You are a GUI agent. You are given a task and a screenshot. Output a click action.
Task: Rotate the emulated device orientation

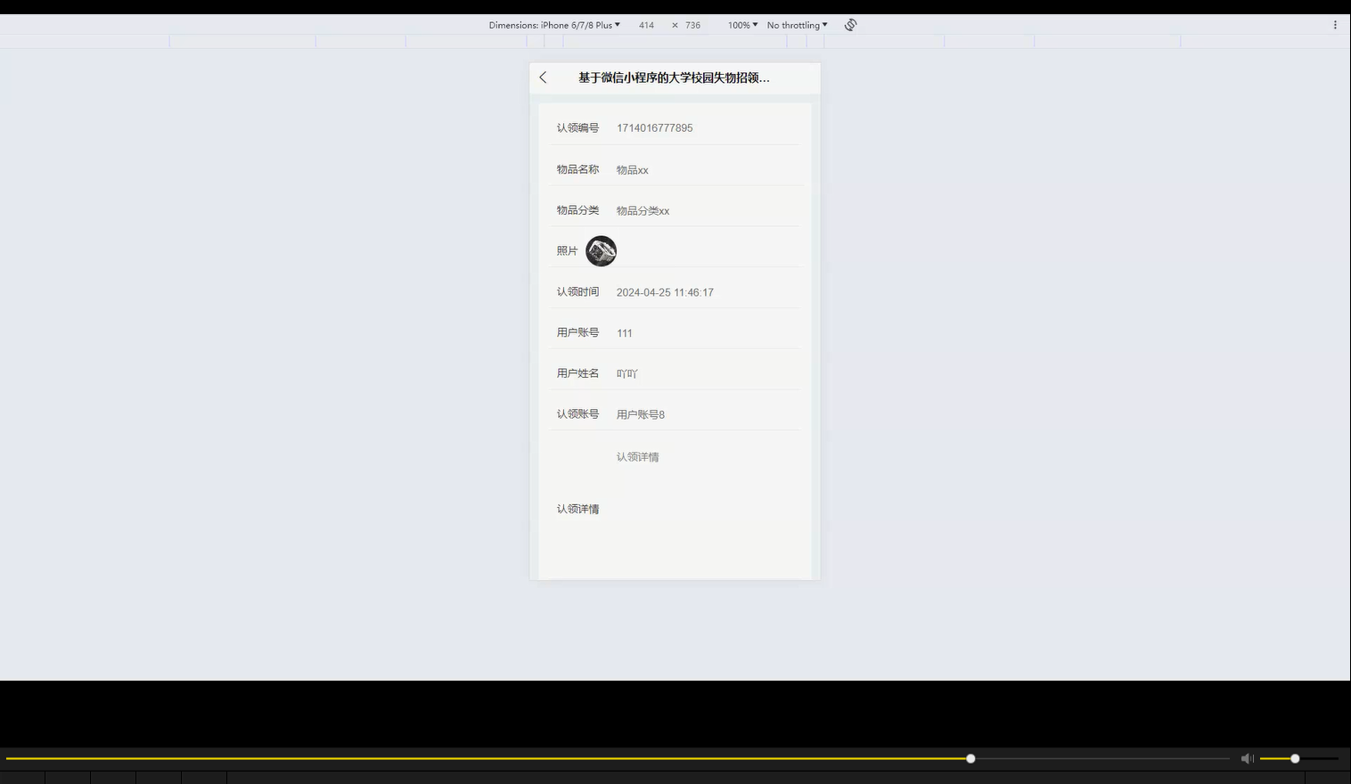point(849,25)
